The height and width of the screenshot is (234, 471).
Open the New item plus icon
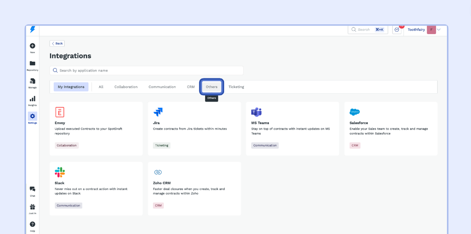pos(32,46)
